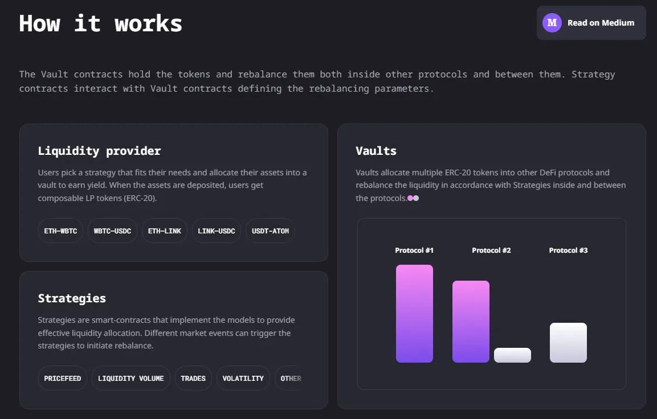Click the Medium logo icon

[x=551, y=23]
